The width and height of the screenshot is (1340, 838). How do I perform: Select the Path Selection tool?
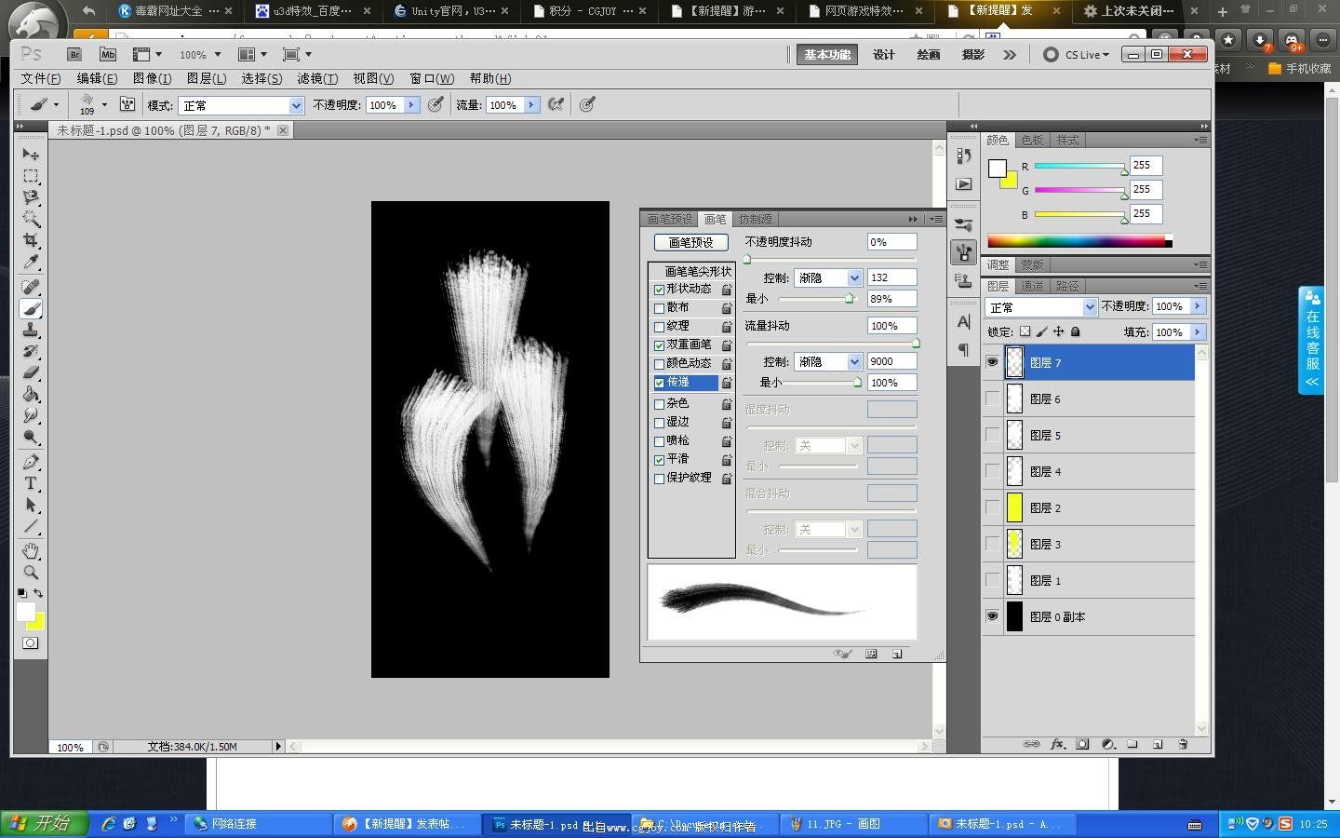pos(31,505)
